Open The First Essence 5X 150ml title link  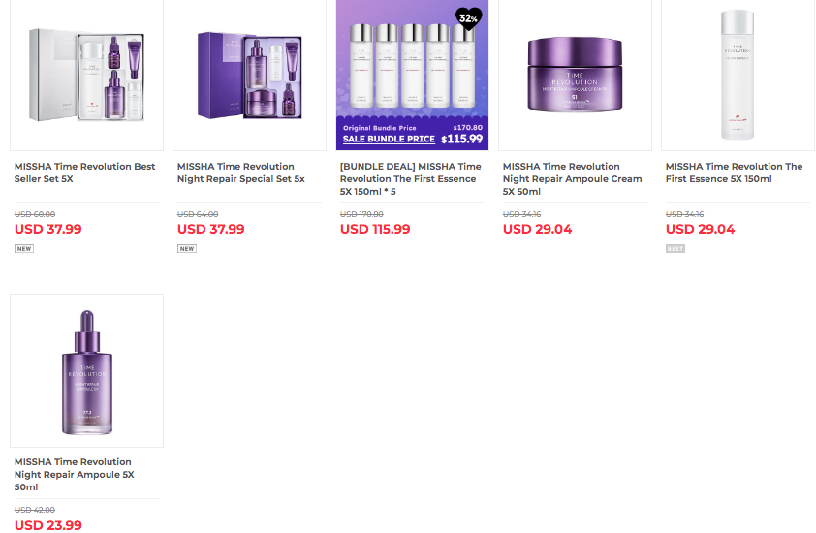click(735, 172)
